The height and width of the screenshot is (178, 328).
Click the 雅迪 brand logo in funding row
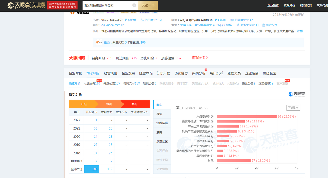(99, 42)
